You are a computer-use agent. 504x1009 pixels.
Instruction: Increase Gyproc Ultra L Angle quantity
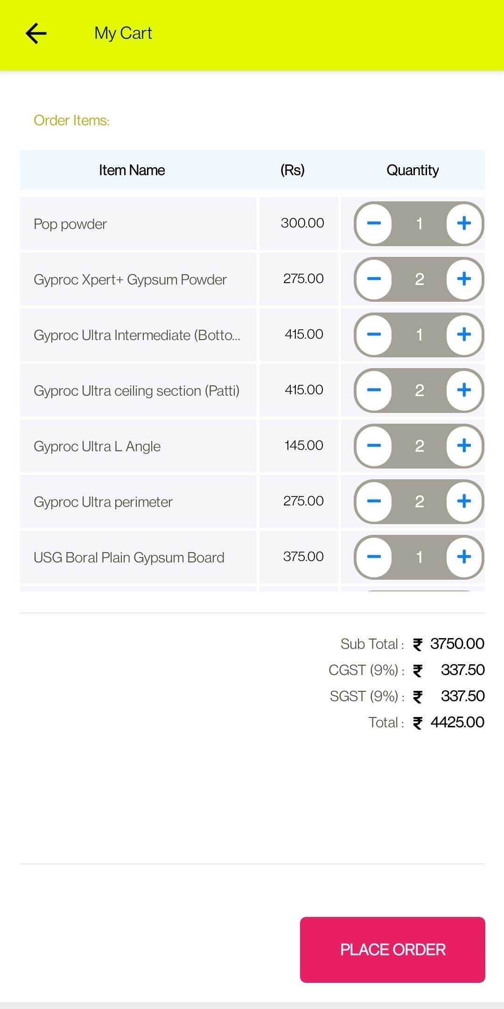[x=464, y=446]
